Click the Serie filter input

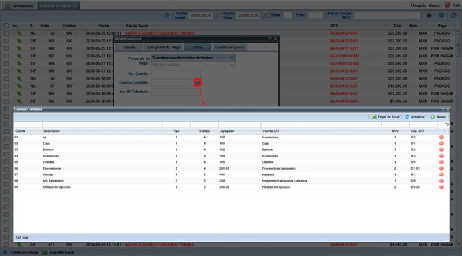[288, 16]
